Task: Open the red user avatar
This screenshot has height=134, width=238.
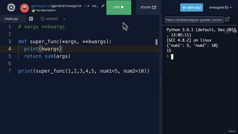Action: coord(25,8)
